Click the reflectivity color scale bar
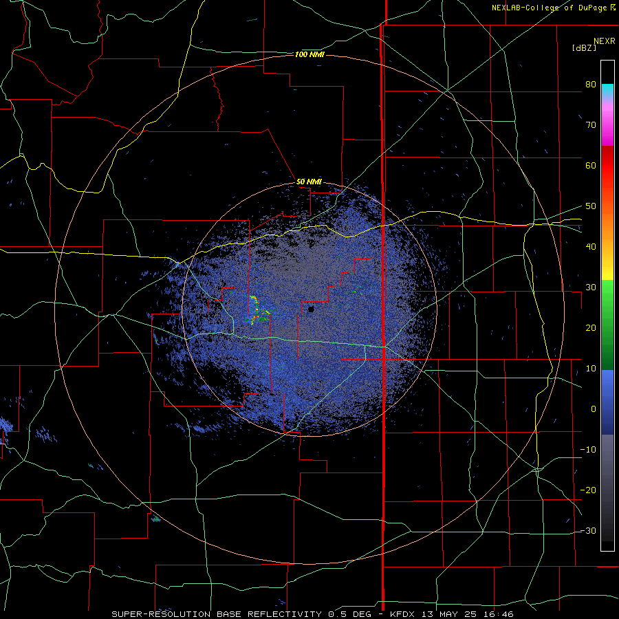 point(607,305)
